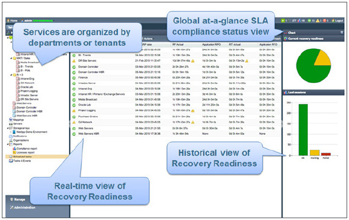Open the MKT / Sales folder icon
349x220 pixels.
[x=15, y=58]
